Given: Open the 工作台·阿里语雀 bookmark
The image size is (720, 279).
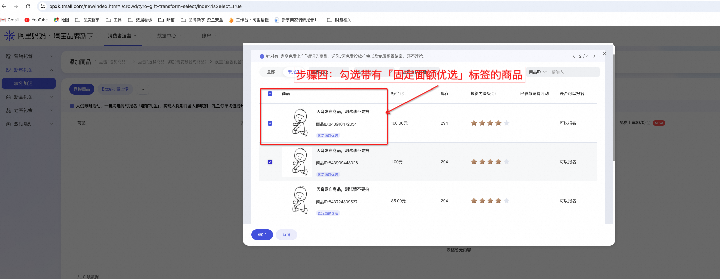Looking at the screenshot, I should click(x=249, y=20).
